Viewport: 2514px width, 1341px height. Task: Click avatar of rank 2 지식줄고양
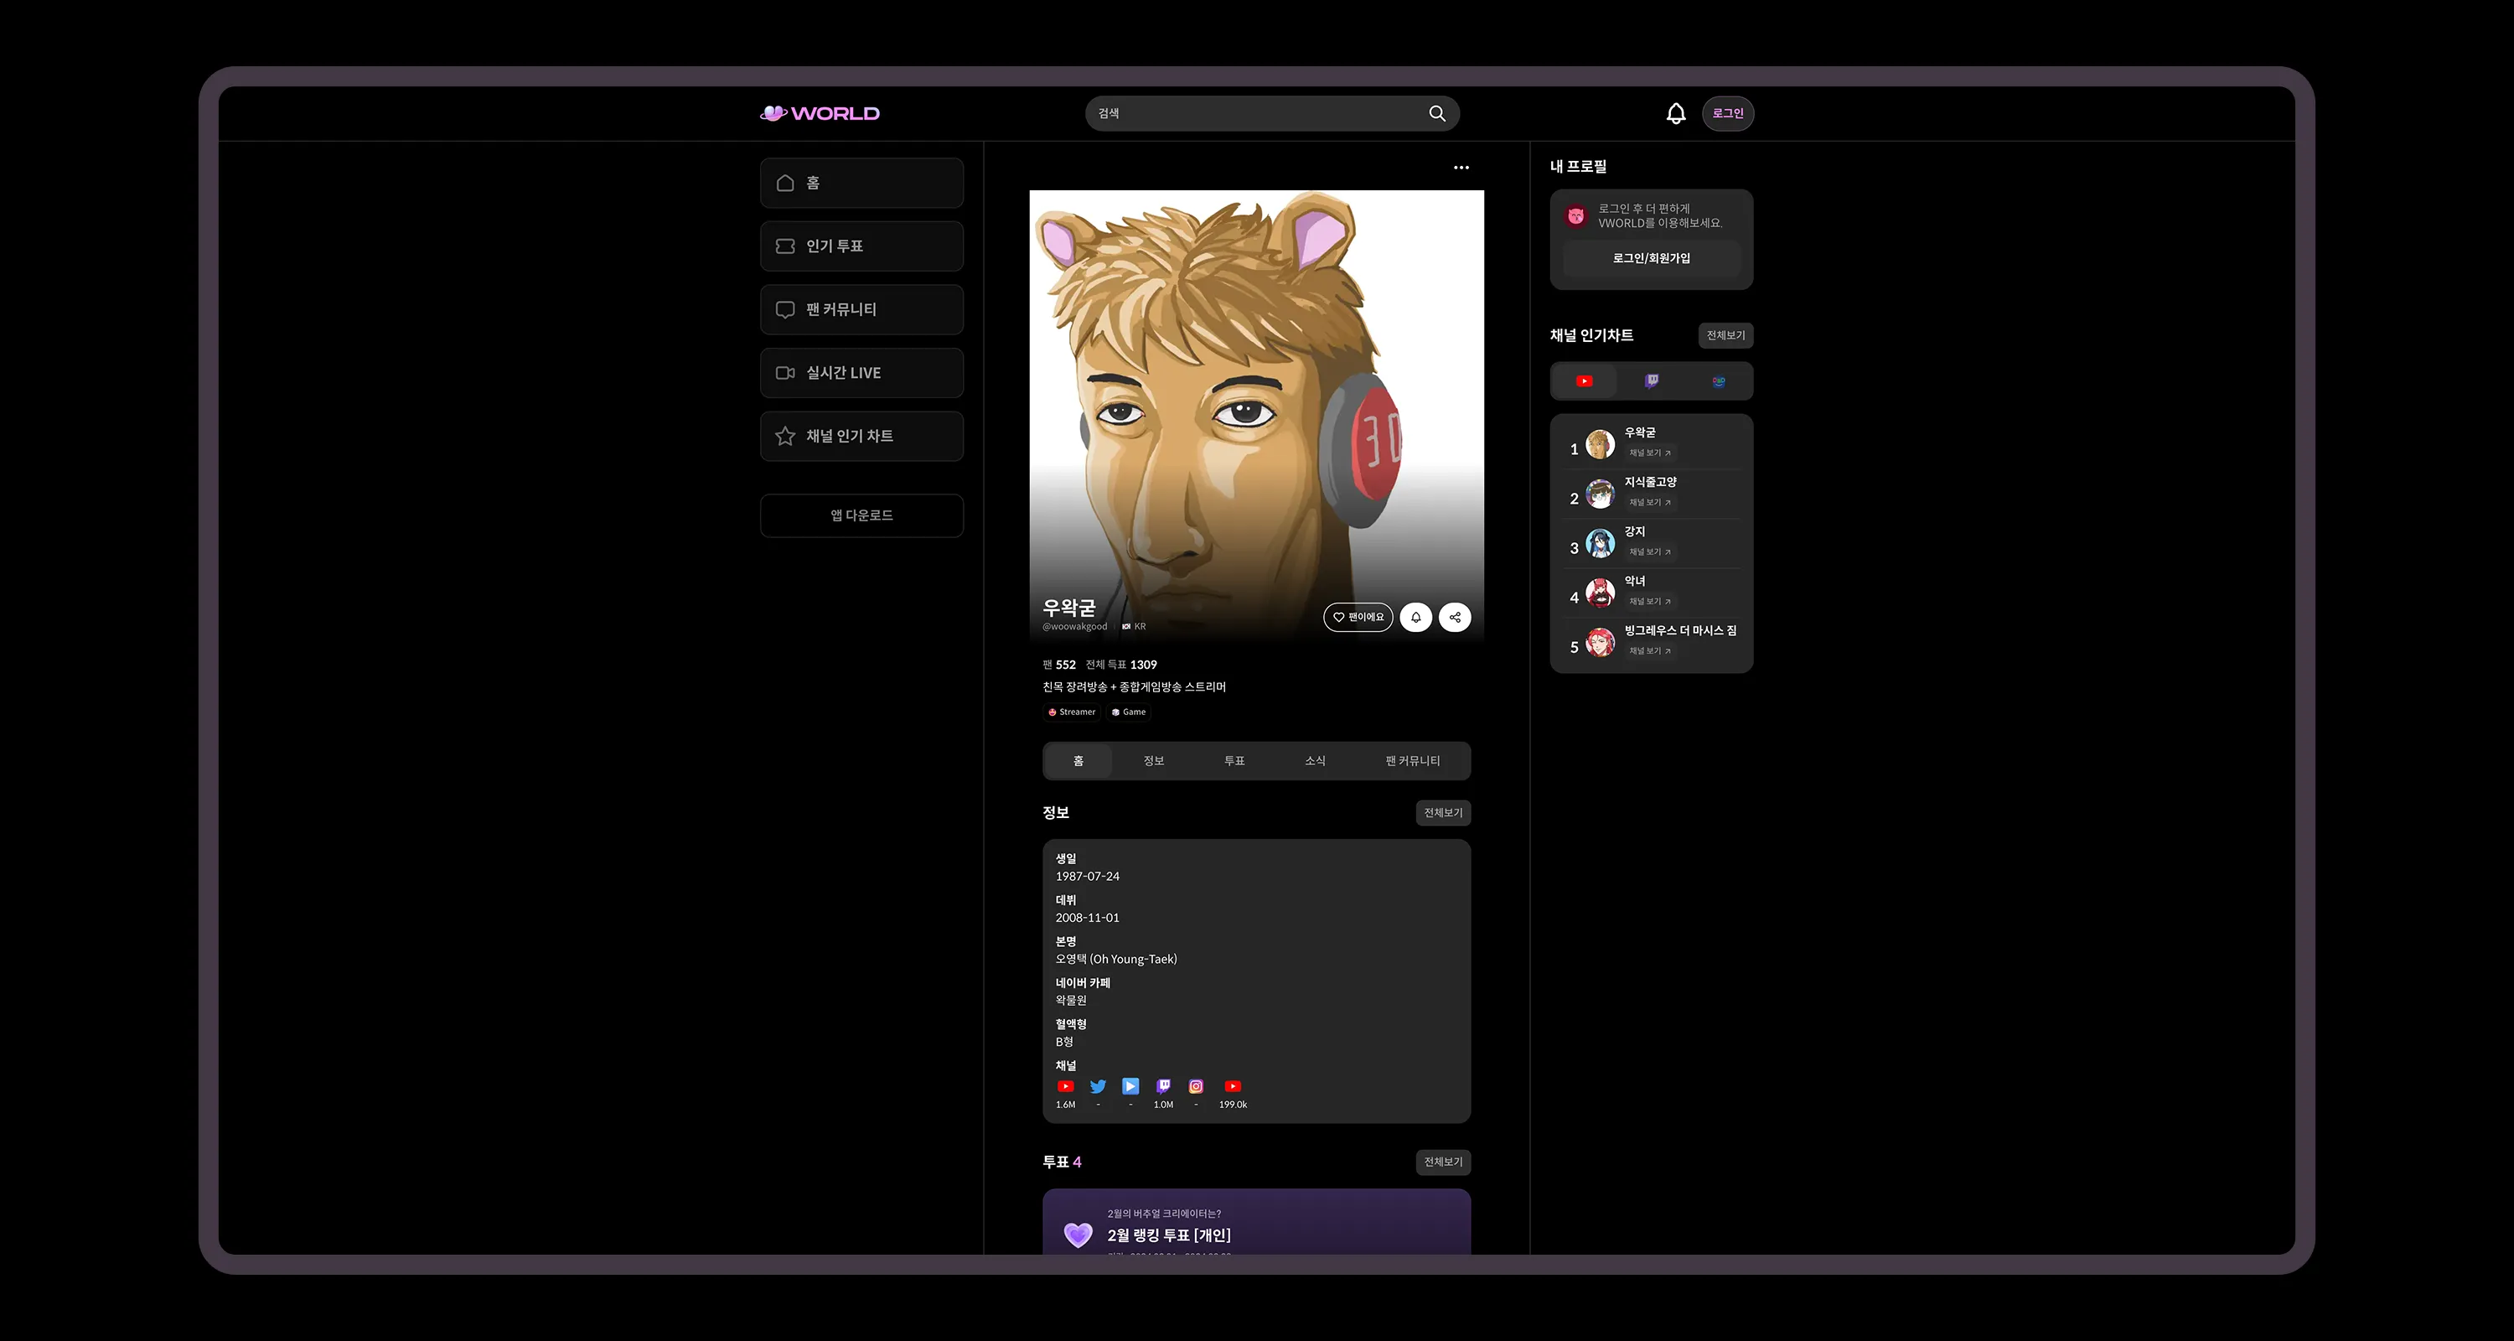tap(1600, 494)
